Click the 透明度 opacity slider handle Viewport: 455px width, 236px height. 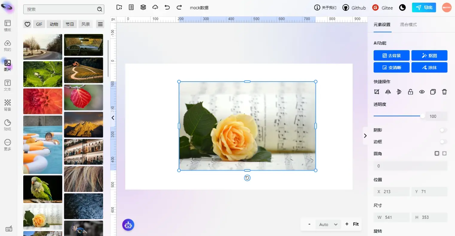(422, 116)
